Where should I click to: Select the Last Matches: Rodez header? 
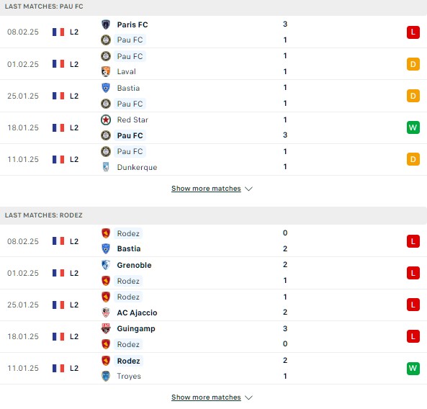[x=44, y=215]
